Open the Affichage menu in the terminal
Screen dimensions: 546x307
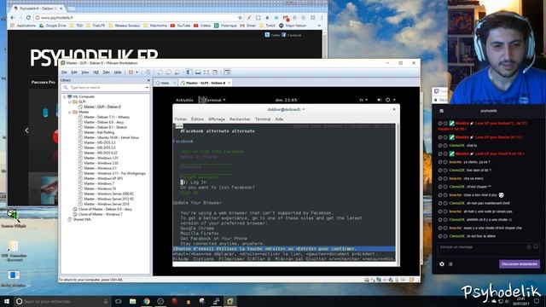[217, 119]
